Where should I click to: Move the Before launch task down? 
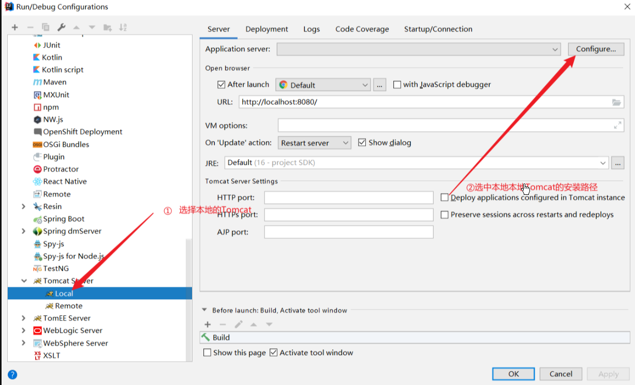click(269, 325)
